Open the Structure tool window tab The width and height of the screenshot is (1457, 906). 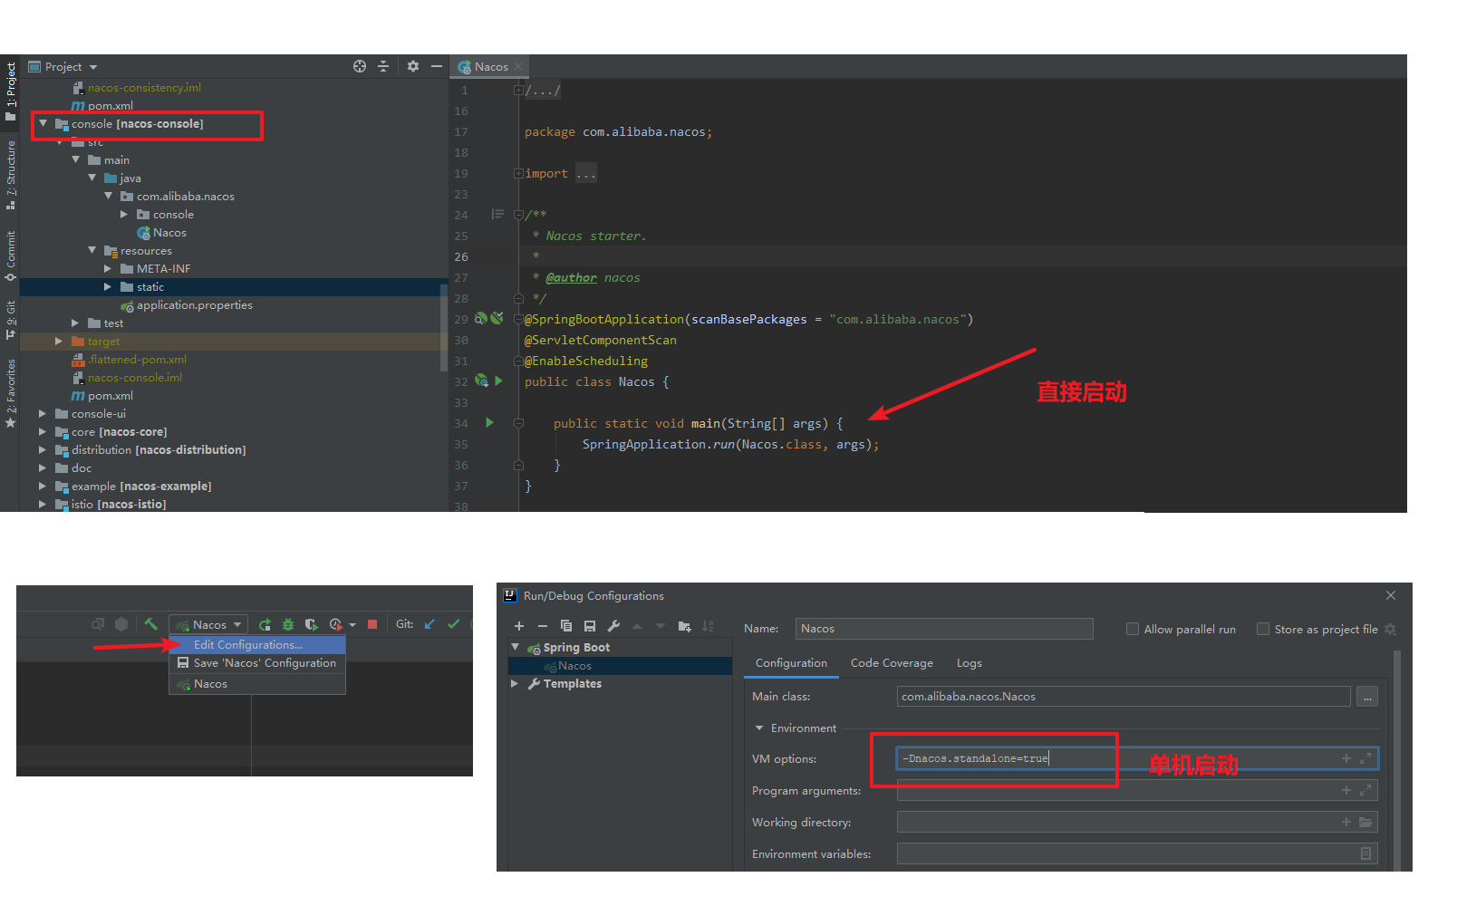point(10,174)
